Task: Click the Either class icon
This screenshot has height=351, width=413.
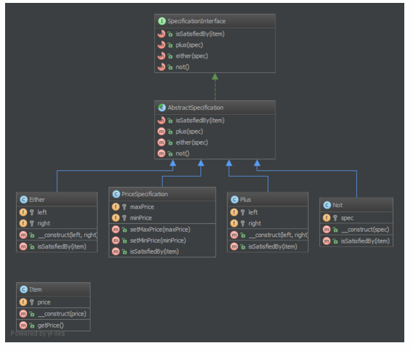Action: point(24,200)
